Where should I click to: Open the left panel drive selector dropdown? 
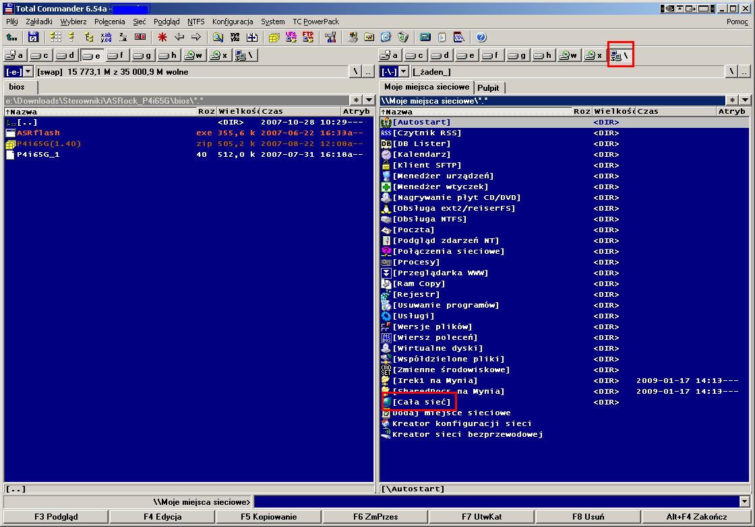coord(28,71)
